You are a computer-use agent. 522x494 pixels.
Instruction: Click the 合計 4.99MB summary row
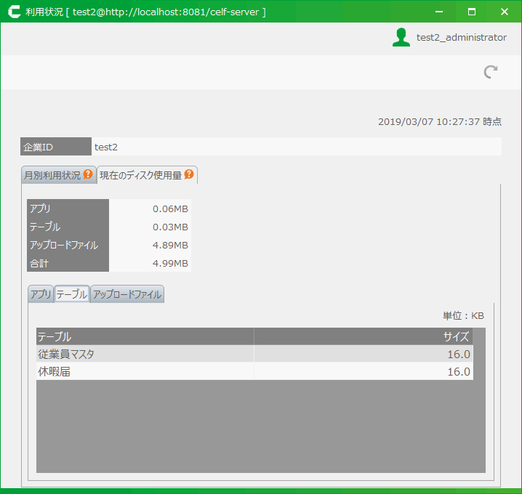point(109,263)
